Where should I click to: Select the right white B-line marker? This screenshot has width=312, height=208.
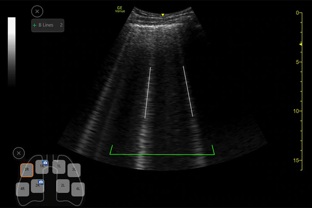pyautogui.click(x=188, y=91)
